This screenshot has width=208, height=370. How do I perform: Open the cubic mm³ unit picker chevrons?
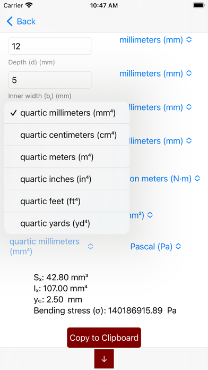[x=141, y=215]
